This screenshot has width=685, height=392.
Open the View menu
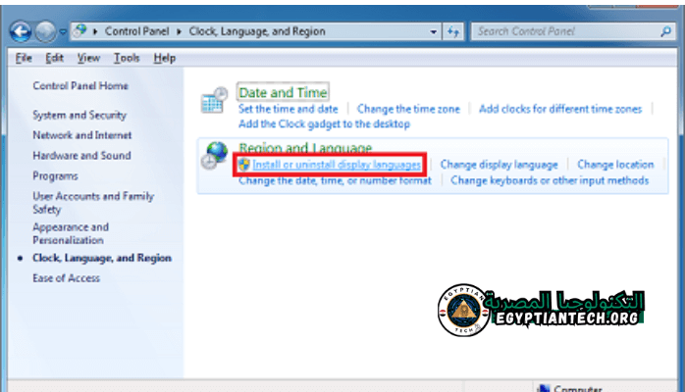pyautogui.click(x=88, y=58)
